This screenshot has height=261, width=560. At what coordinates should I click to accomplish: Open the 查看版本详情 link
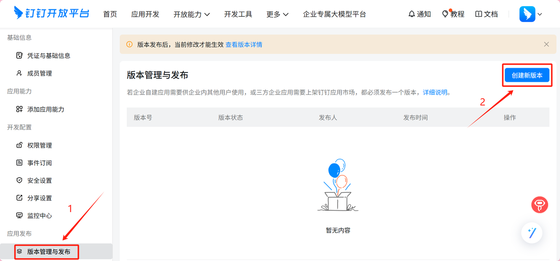point(244,45)
